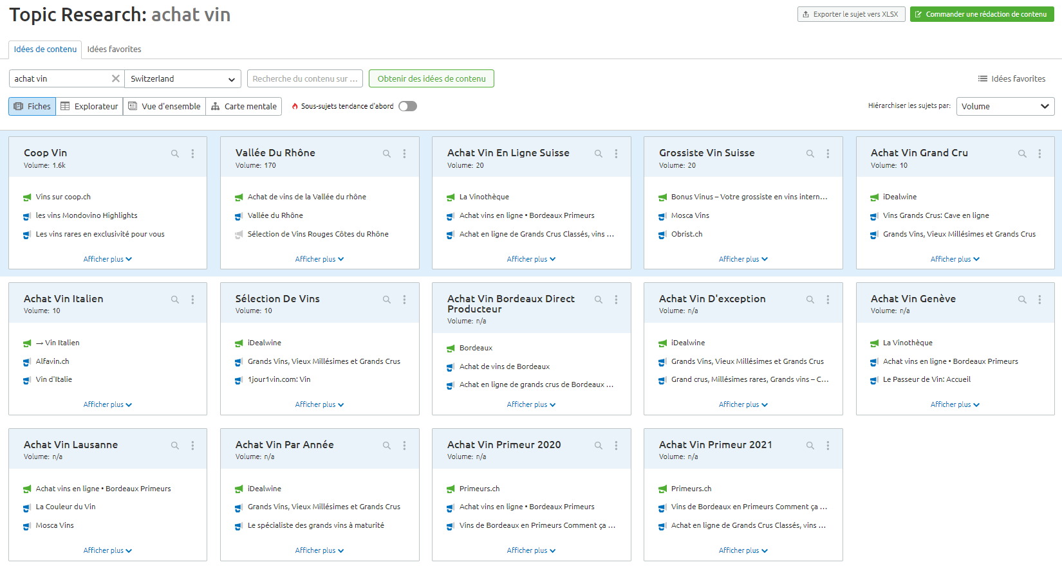Expand 'Afficher plus' on Achat Vin Primeur 2021 card
Screen dimensions: 1062x578
743,550
